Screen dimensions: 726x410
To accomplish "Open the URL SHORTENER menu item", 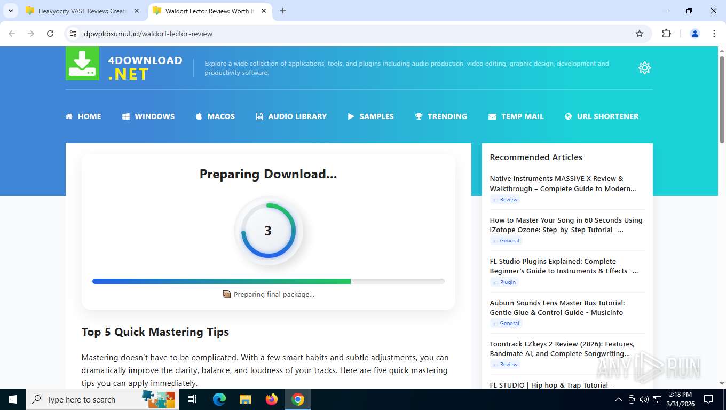I will tap(602, 116).
